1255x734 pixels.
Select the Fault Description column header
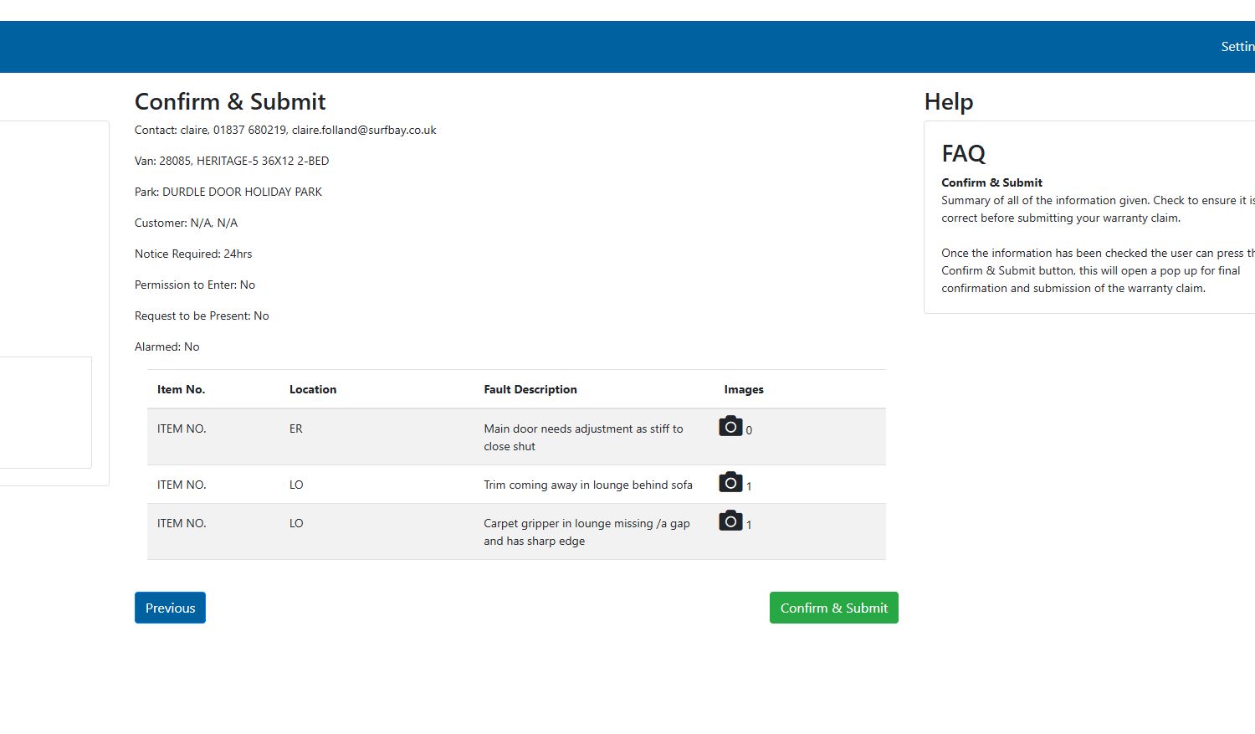530,389
